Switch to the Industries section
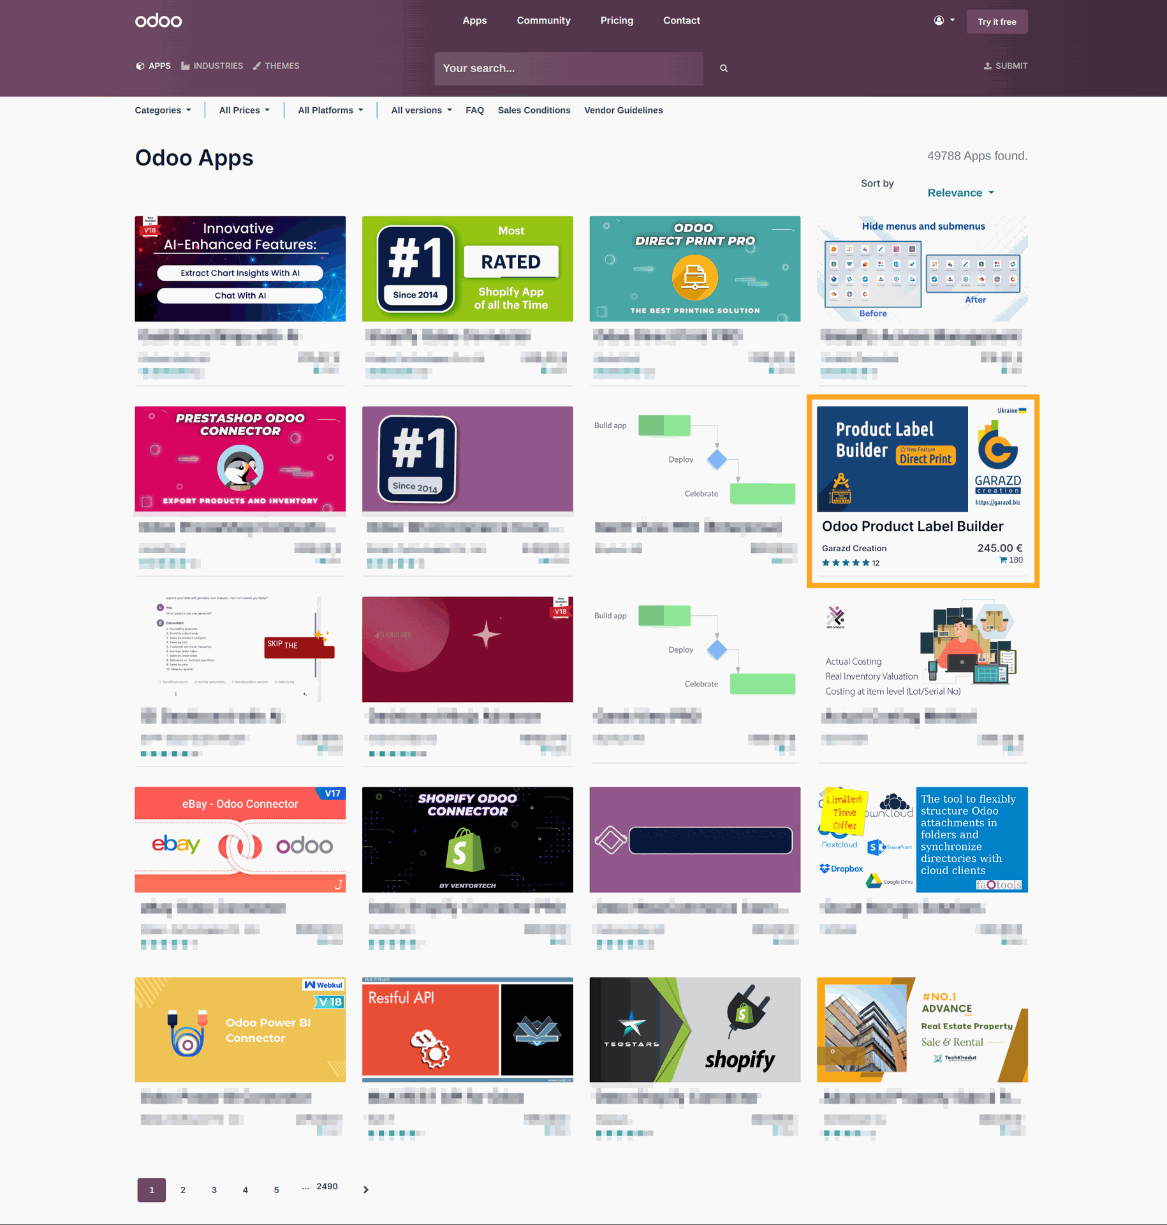This screenshot has height=1225, width=1167. [212, 66]
